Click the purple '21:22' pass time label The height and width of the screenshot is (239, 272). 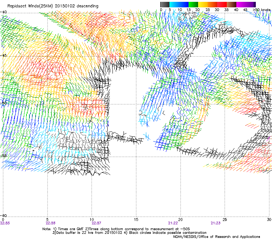[x=173, y=223]
